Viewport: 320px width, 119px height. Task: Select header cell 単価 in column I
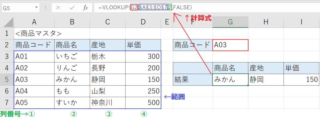coord(302,68)
